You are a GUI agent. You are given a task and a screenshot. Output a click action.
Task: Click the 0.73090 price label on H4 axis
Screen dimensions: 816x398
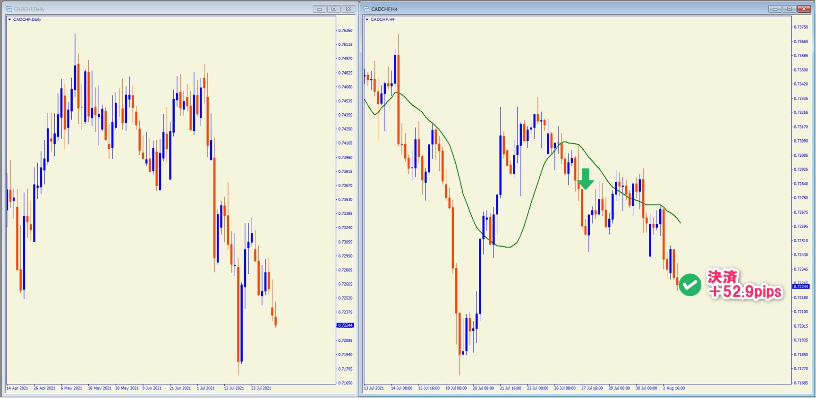(801, 141)
